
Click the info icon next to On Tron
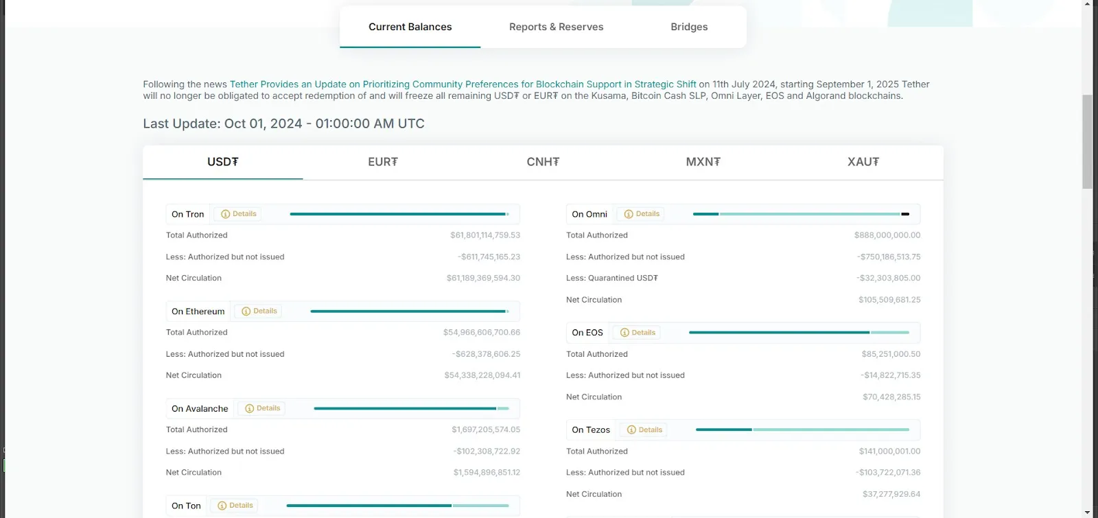(x=225, y=214)
